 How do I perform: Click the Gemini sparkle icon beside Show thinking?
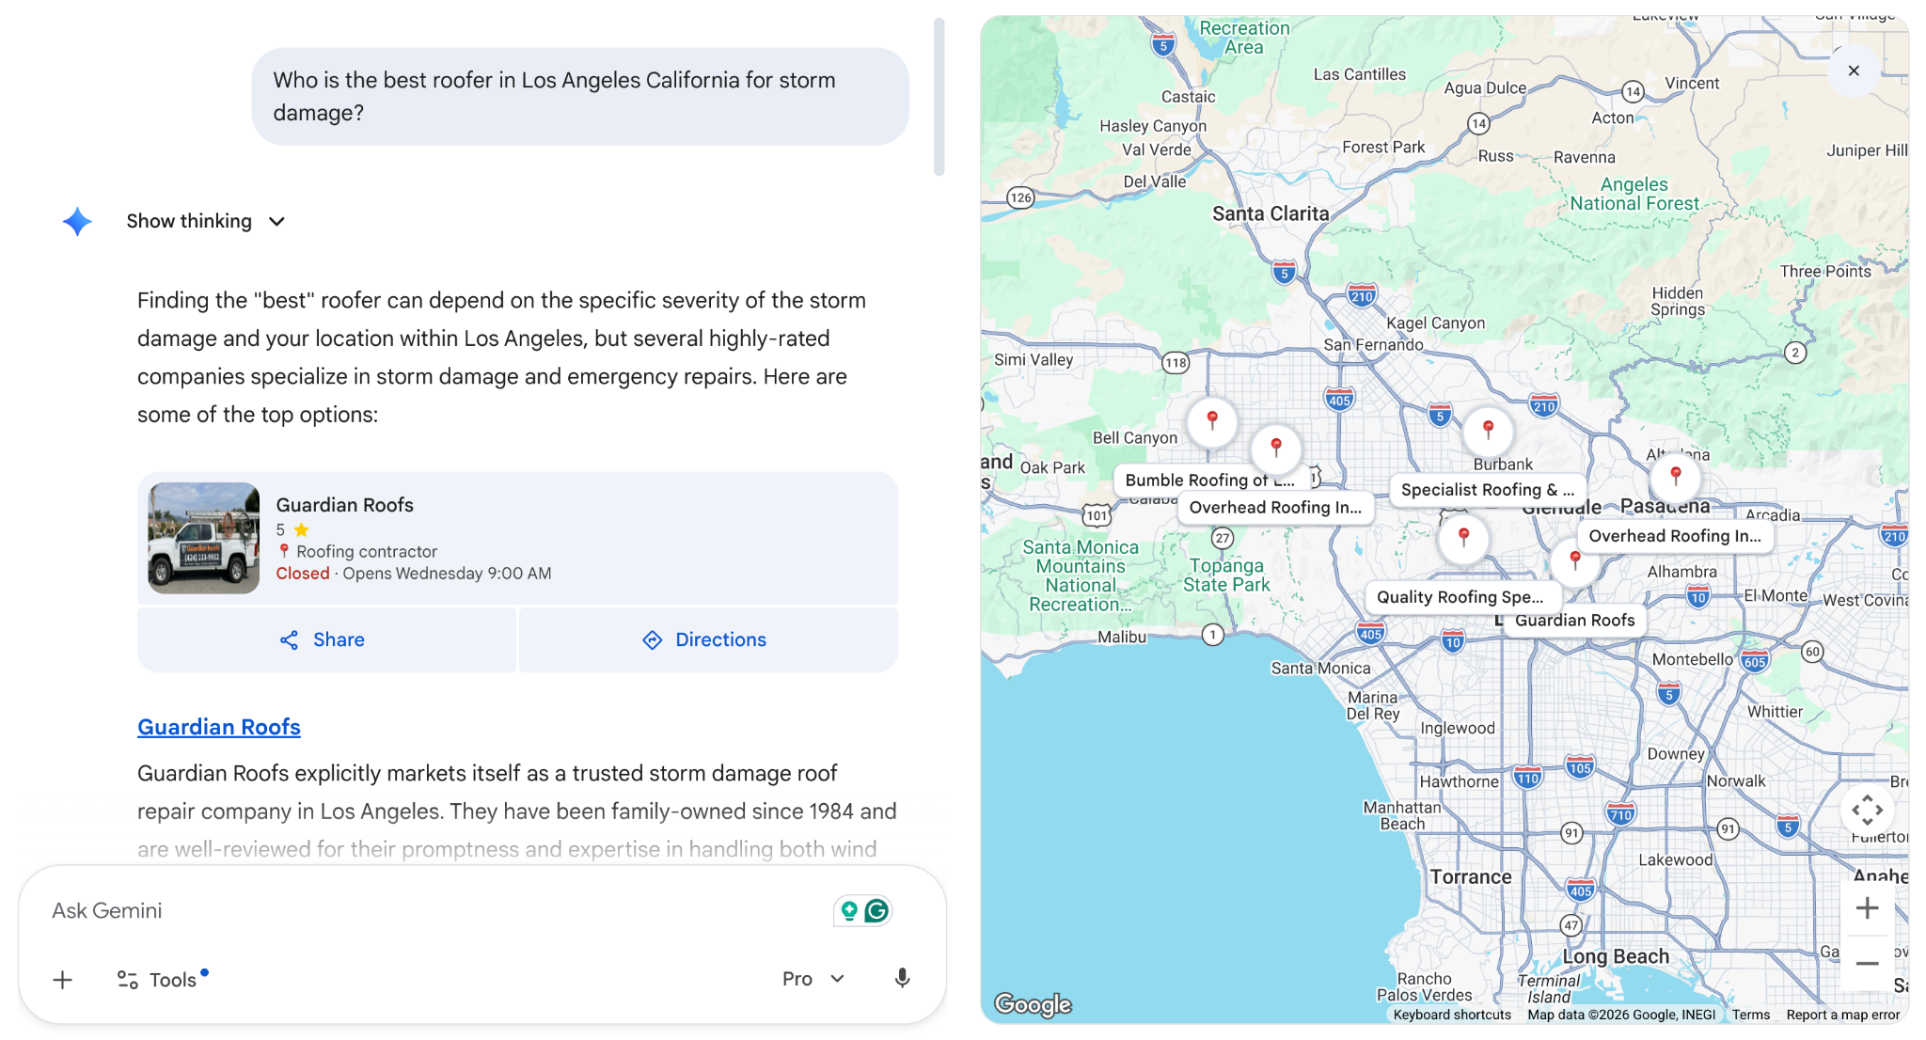[76, 221]
